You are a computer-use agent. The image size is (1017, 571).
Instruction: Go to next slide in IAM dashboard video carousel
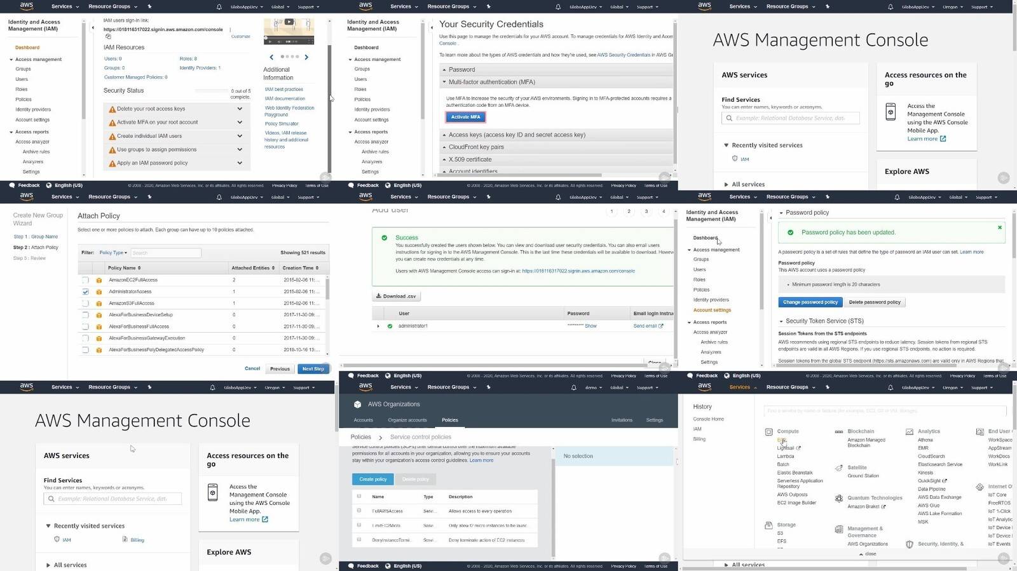[306, 57]
